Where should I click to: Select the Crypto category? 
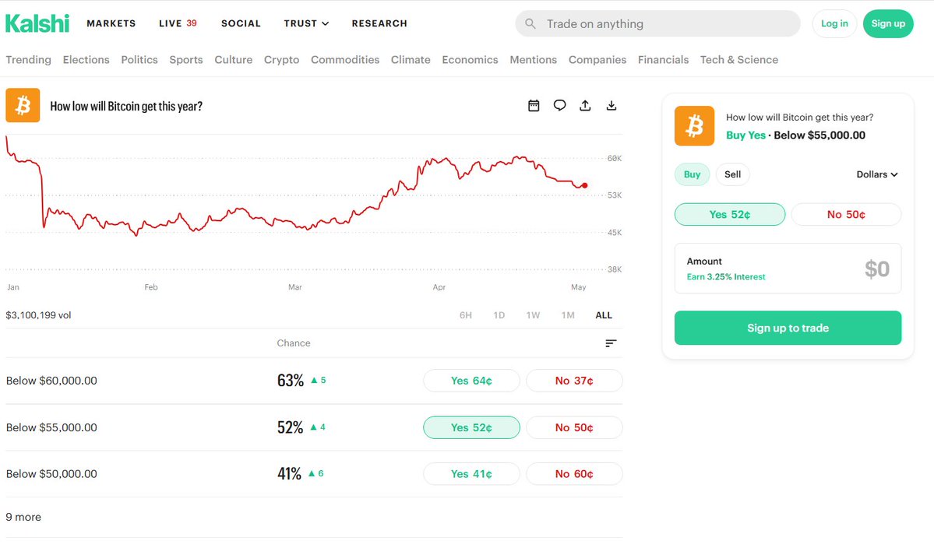[282, 59]
